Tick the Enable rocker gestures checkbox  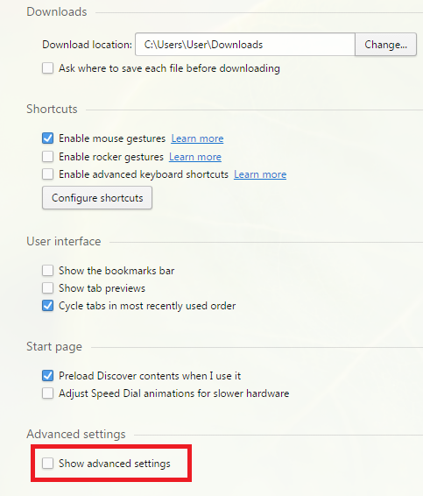(48, 156)
